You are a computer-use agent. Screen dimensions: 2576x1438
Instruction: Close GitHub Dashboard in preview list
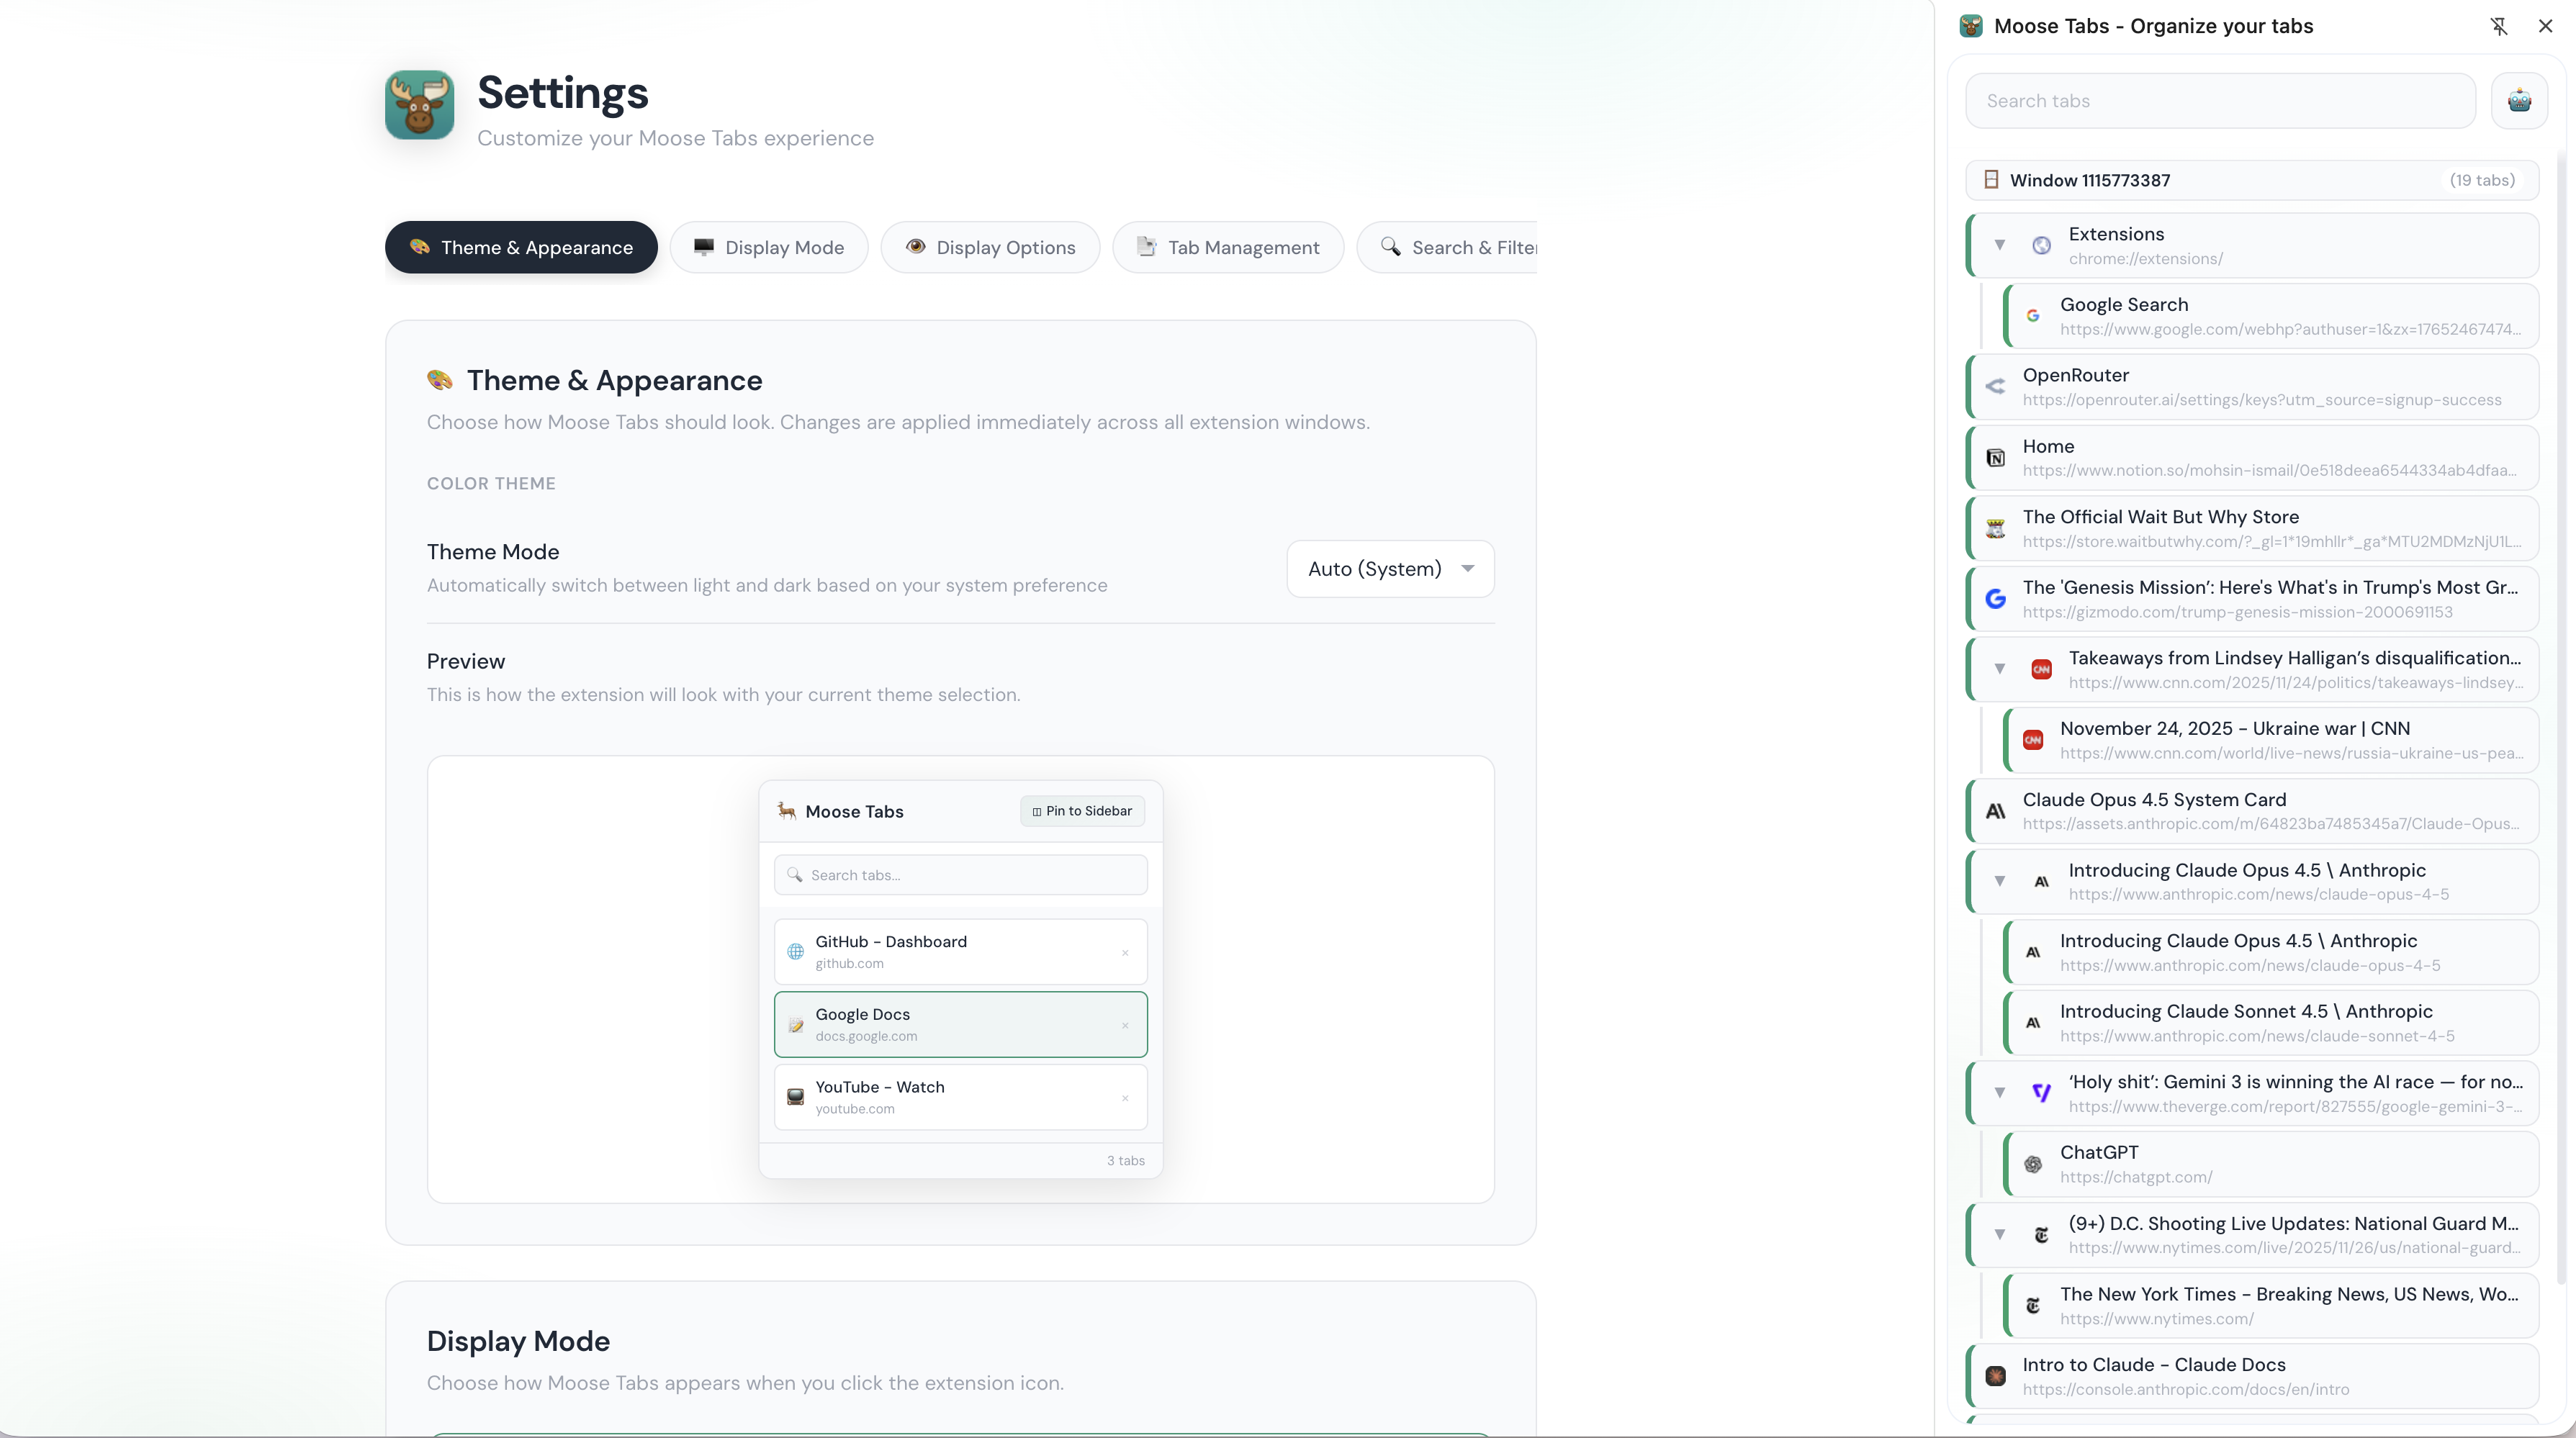point(1125,952)
